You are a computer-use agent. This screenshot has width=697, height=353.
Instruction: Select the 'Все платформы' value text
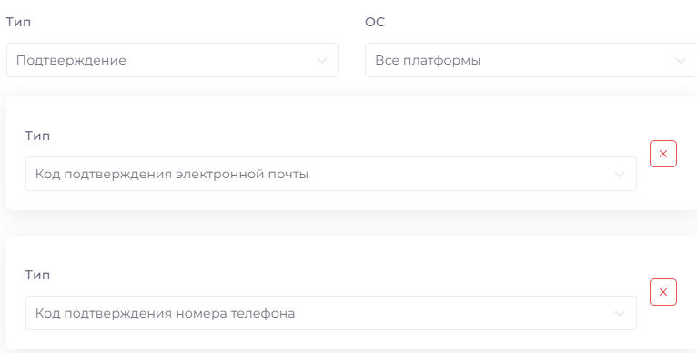click(428, 60)
